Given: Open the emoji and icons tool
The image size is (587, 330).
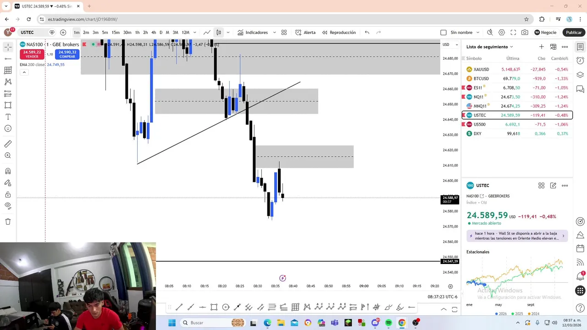Looking at the screenshot, I should click(8, 128).
